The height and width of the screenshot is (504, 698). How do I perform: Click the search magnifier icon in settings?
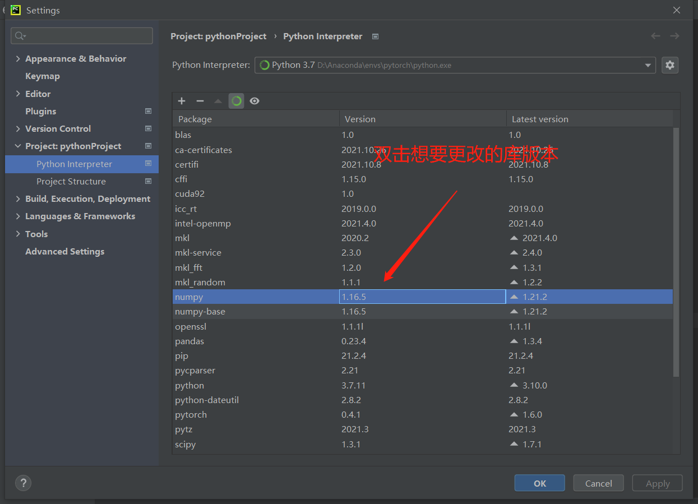(x=21, y=36)
